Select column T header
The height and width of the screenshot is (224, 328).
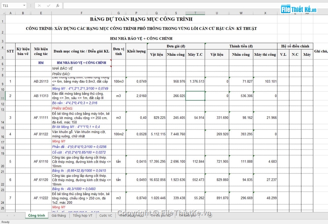pyautogui.click(x=195, y=13)
